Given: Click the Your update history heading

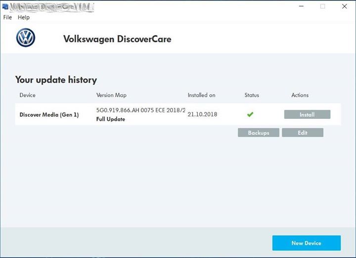Looking at the screenshot, I should [56, 80].
